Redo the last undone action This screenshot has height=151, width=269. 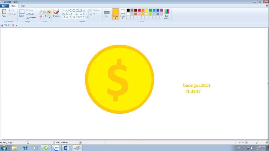click(x=9, y=25)
